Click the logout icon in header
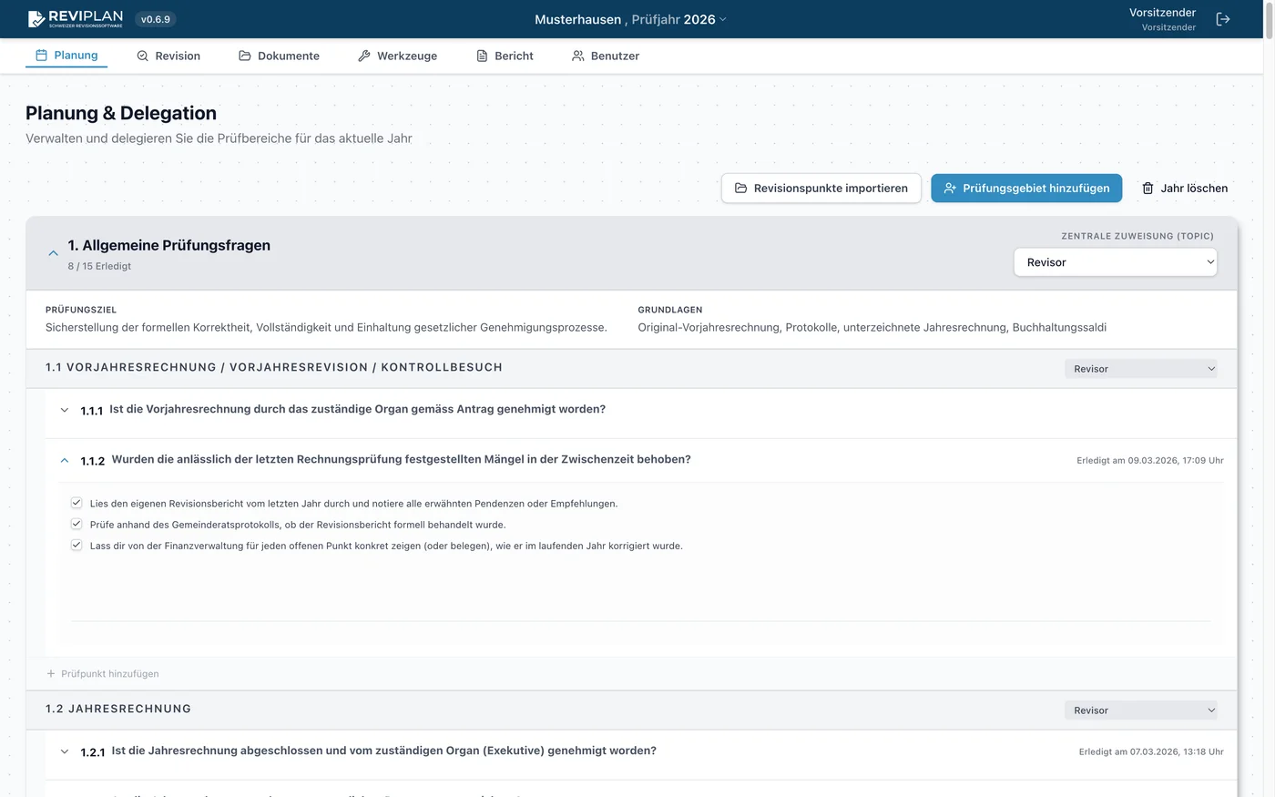The height and width of the screenshot is (797, 1275). tap(1223, 19)
